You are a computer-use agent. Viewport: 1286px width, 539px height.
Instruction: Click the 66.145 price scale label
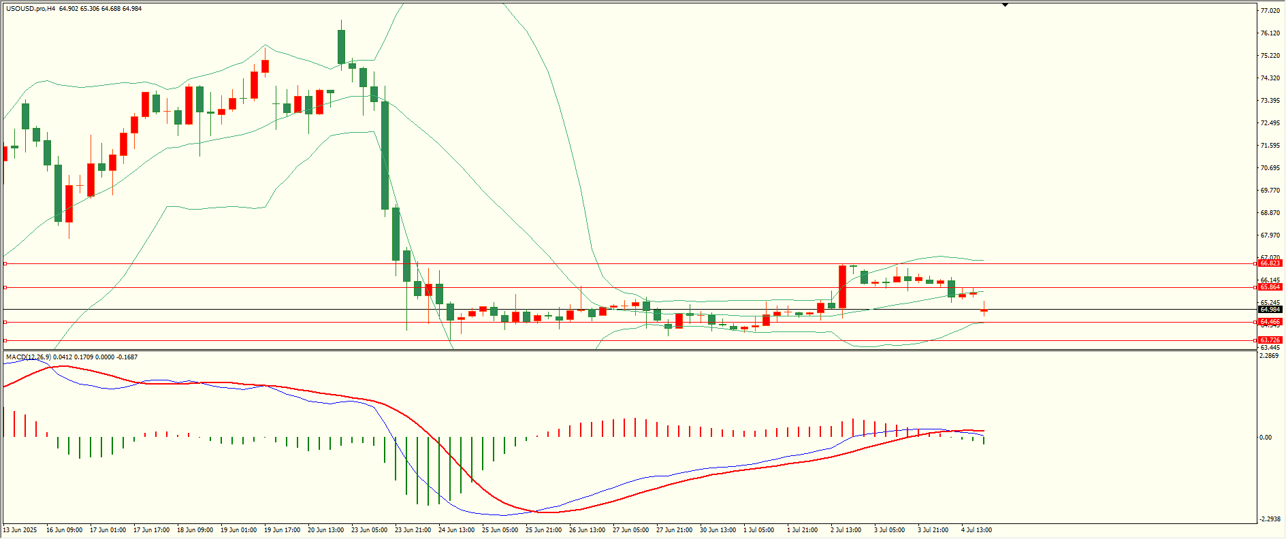pyautogui.click(x=1270, y=280)
